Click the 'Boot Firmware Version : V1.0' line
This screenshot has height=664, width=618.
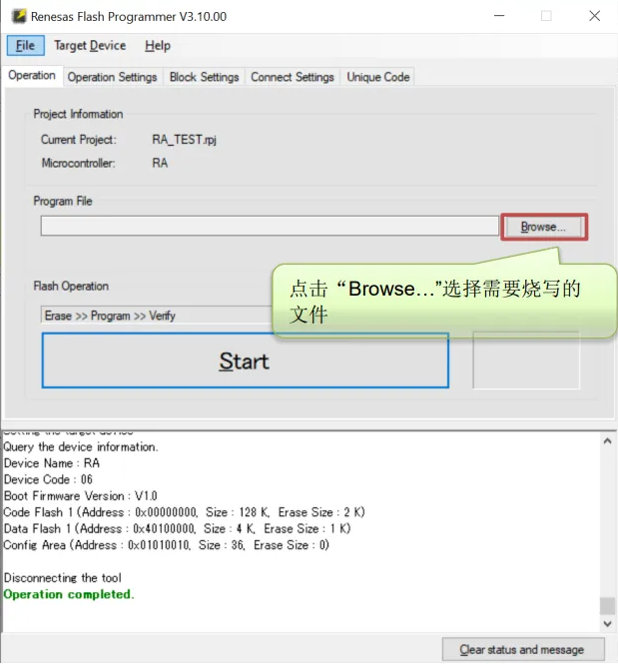point(81,495)
